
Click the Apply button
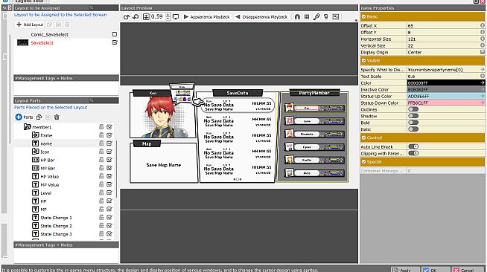pos(405,270)
